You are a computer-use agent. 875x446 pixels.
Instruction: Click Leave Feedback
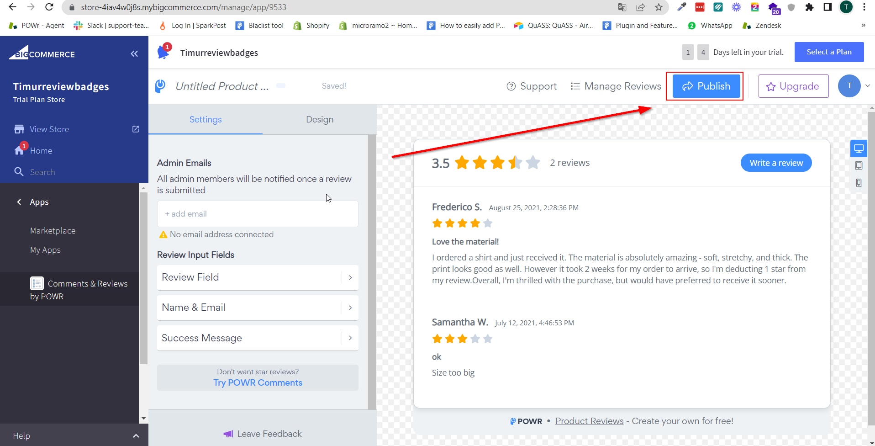[262, 434]
